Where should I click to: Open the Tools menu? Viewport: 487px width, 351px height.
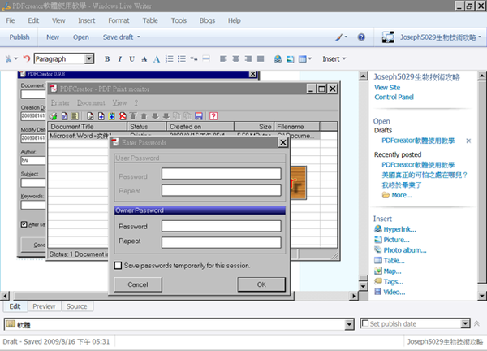point(179,20)
